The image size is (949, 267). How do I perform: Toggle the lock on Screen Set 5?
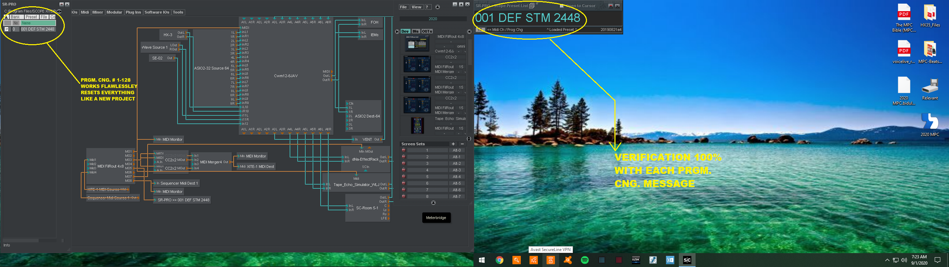click(403, 177)
